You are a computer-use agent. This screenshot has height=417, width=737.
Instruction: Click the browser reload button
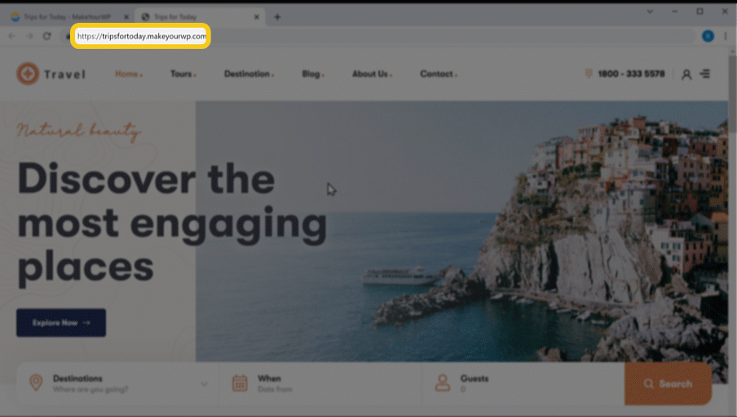tap(47, 37)
